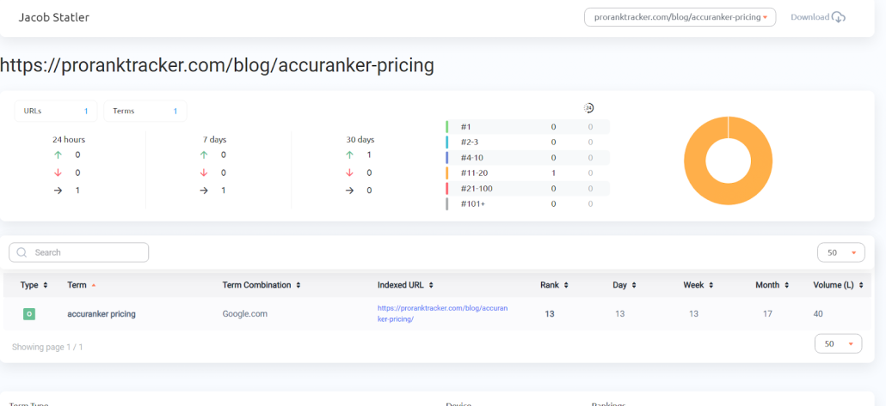Click the volume value 40

(818, 314)
